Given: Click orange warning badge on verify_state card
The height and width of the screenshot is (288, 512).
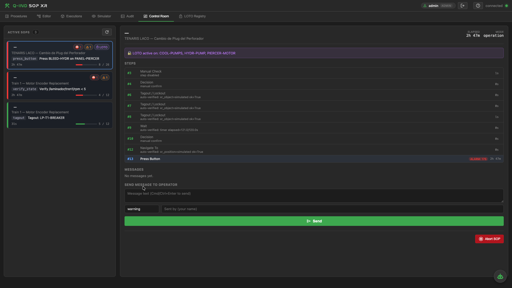Looking at the screenshot, I should coord(105,78).
